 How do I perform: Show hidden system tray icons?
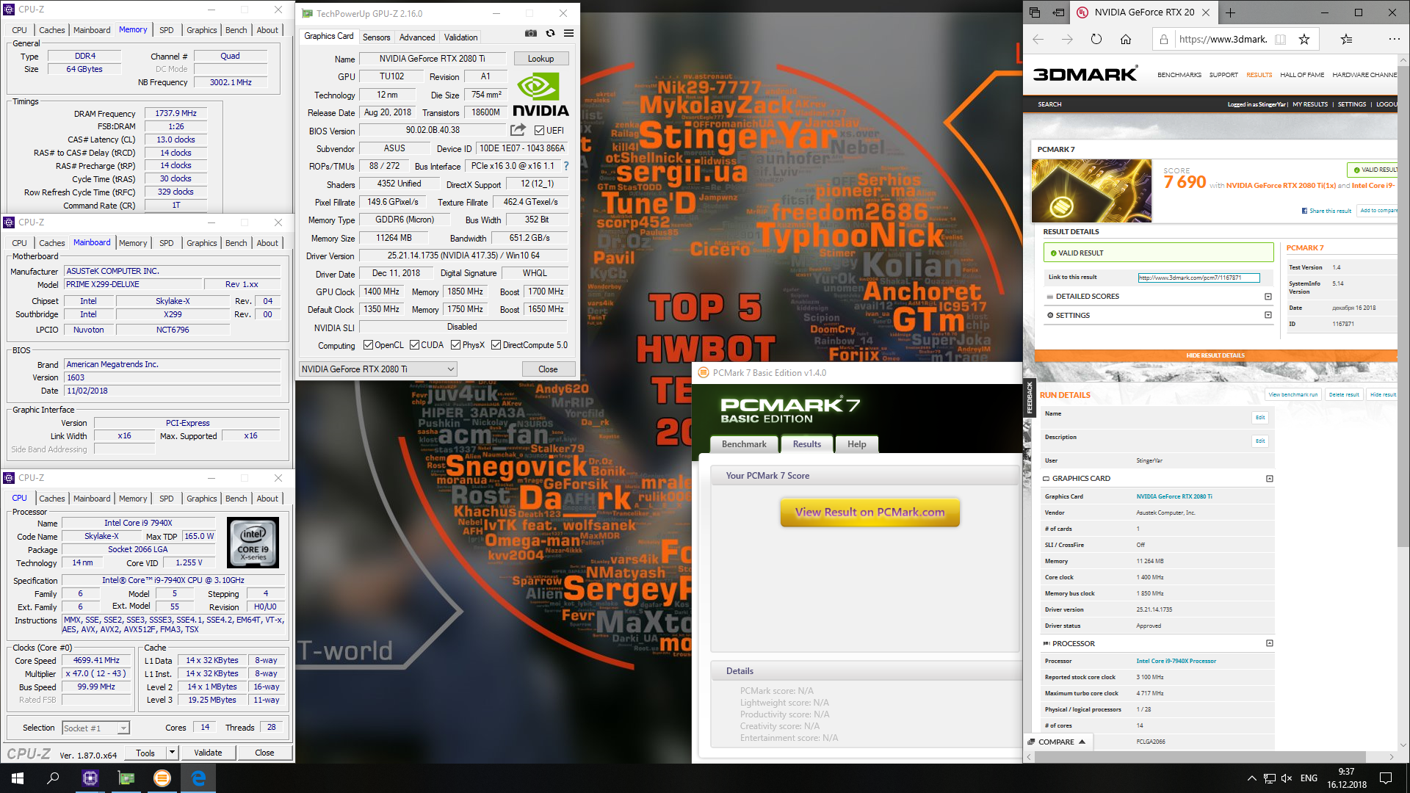(1251, 778)
